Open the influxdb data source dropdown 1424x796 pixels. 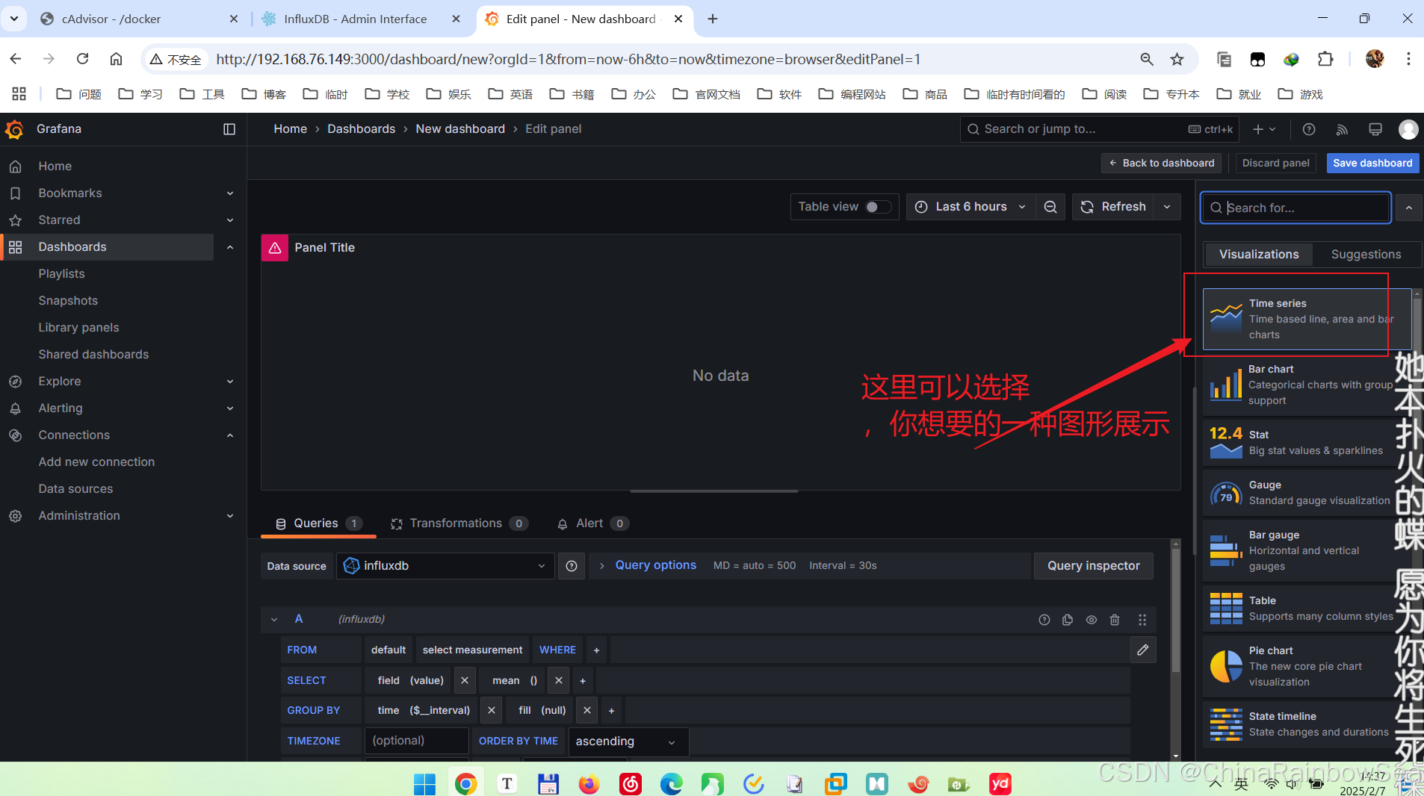pos(445,566)
